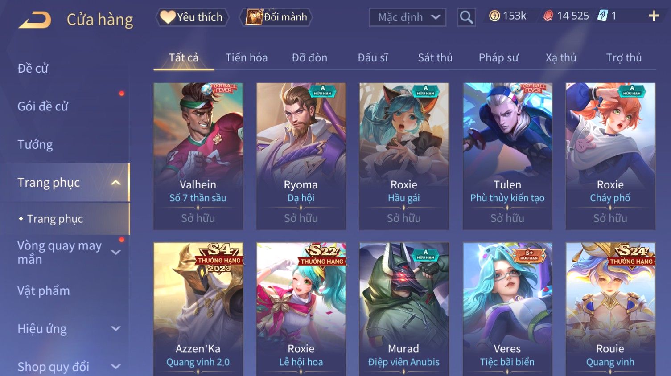Select Valhein Số 7 thần sầu skin
Viewport: 671px width, 376px height.
click(x=198, y=156)
